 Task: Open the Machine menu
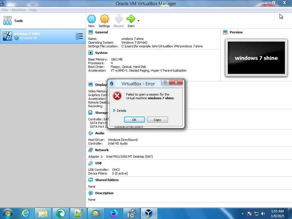(19, 10)
